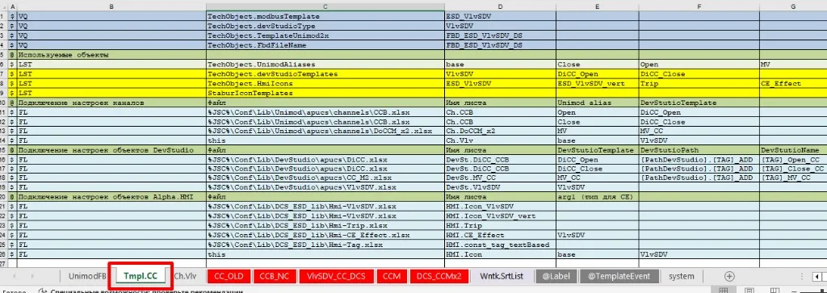The width and height of the screenshot is (827, 293).
Task: Open the Wntk.SrtList sheet tab
Action: click(501, 275)
